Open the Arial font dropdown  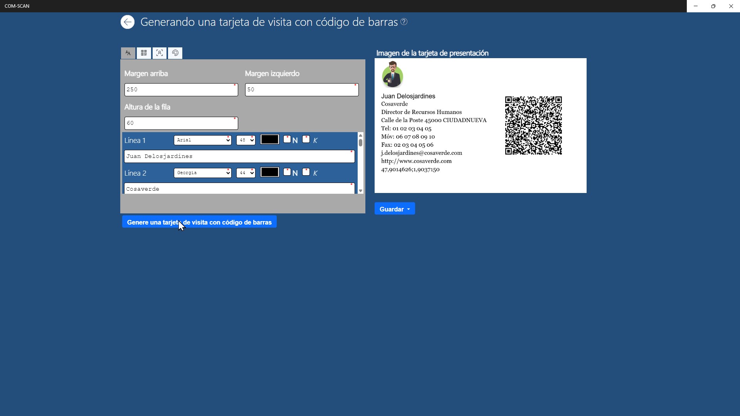(x=202, y=140)
